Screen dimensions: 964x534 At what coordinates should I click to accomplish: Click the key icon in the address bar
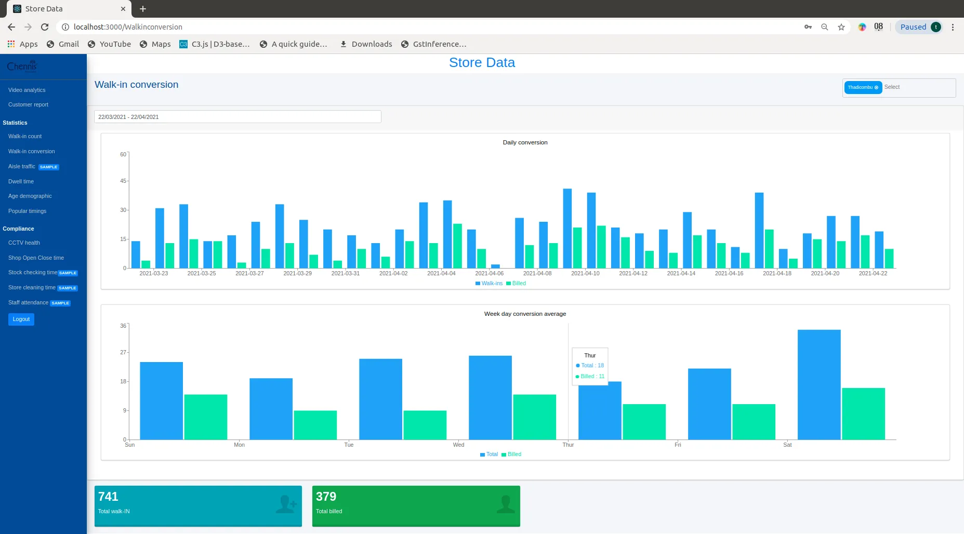coord(808,26)
